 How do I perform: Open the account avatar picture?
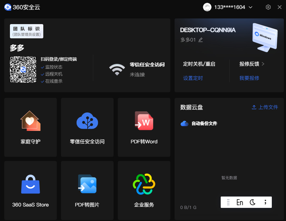[x=207, y=7]
